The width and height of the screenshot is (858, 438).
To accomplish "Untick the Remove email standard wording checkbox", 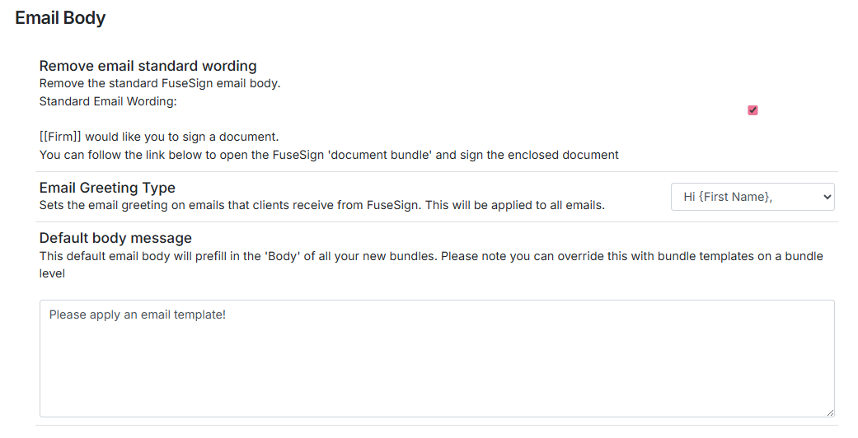I will tap(753, 110).
